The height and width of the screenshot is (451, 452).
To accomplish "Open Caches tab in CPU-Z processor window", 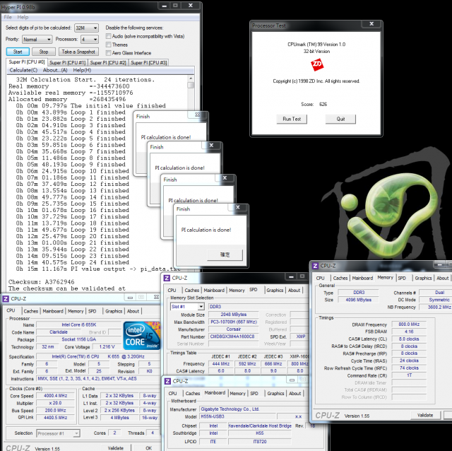I will pos(31,311).
